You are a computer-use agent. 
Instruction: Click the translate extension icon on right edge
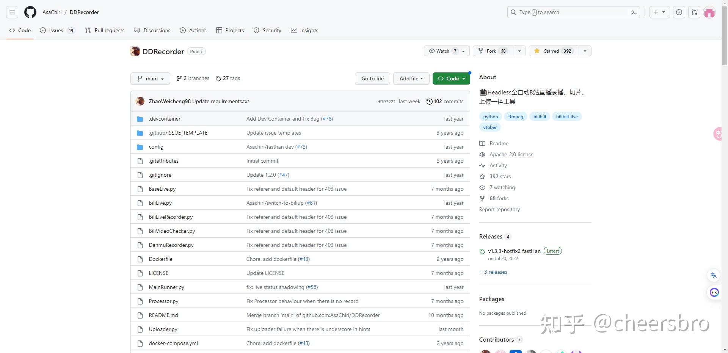pyautogui.click(x=714, y=275)
